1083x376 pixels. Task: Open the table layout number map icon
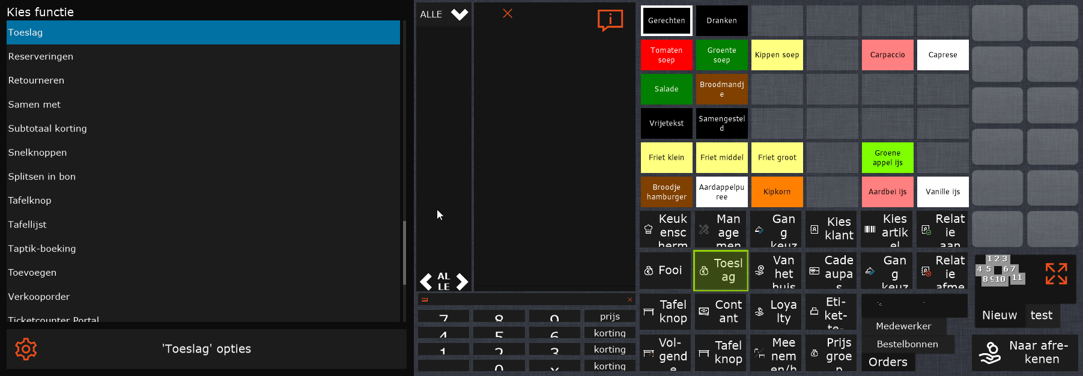[x=1000, y=270]
